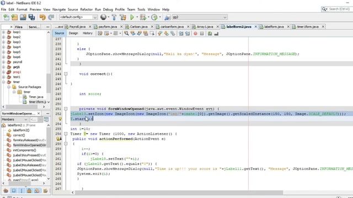Screen dimensions: 353x198
Task: Switch to the timer1form.java tab
Action: 308,26
